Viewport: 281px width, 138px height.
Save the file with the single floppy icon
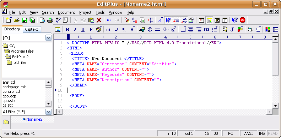click(x=25, y=20)
